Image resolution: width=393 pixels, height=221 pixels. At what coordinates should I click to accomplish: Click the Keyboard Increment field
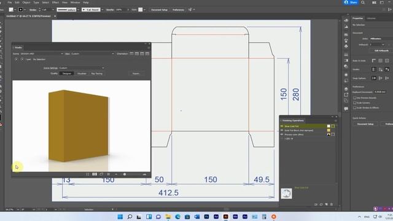coord(380,91)
